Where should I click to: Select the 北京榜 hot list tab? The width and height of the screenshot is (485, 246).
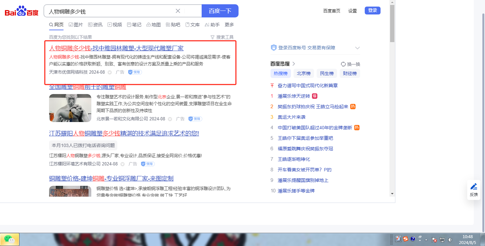click(304, 73)
